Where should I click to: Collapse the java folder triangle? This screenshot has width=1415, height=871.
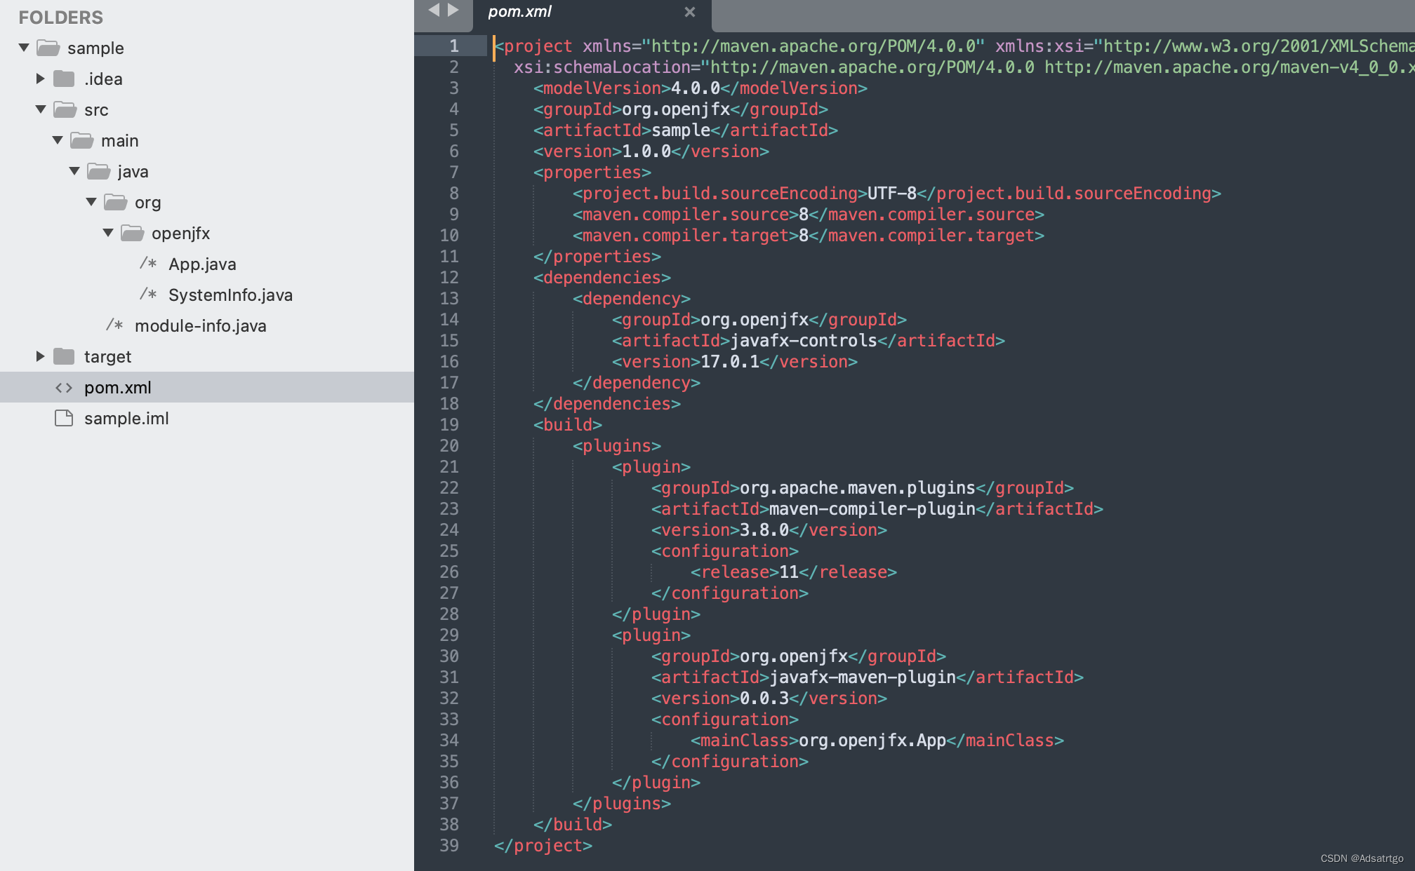pyautogui.click(x=74, y=172)
